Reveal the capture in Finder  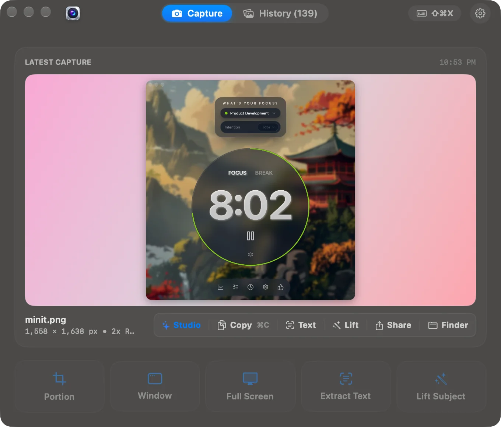[x=448, y=325]
